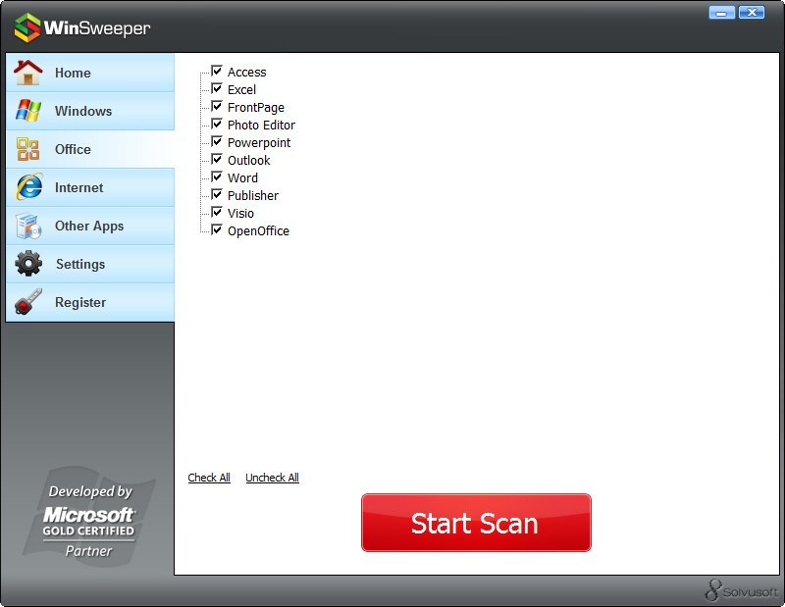Uncheck the Excel checkbox

pos(217,88)
